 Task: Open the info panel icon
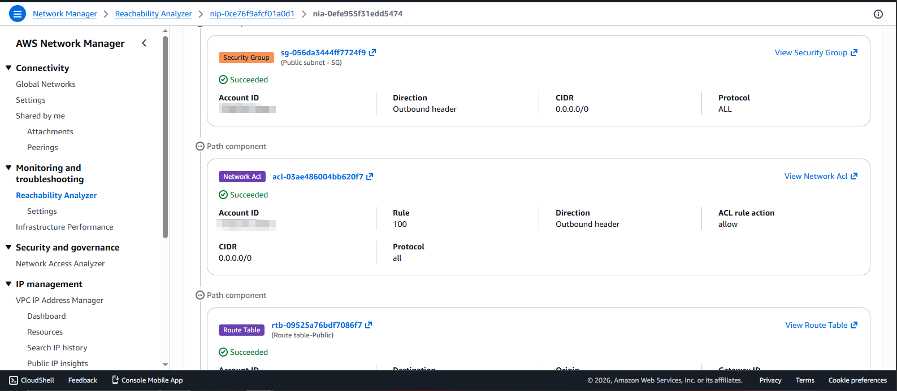click(878, 14)
